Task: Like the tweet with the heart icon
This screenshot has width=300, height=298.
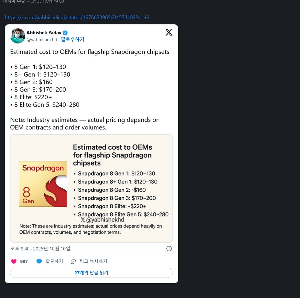Action: (x=14, y=261)
